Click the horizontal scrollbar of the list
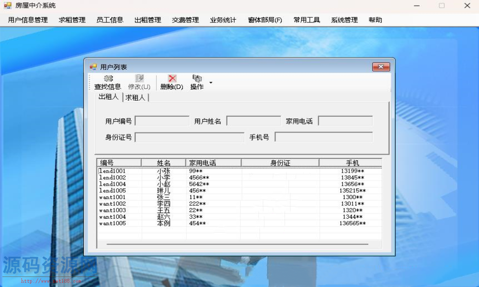479x287 pixels. tap(237, 244)
